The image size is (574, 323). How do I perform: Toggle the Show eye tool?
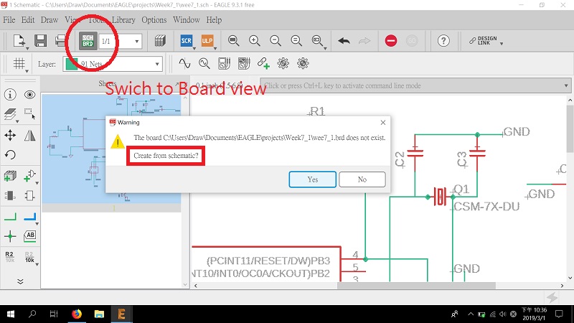29,95
